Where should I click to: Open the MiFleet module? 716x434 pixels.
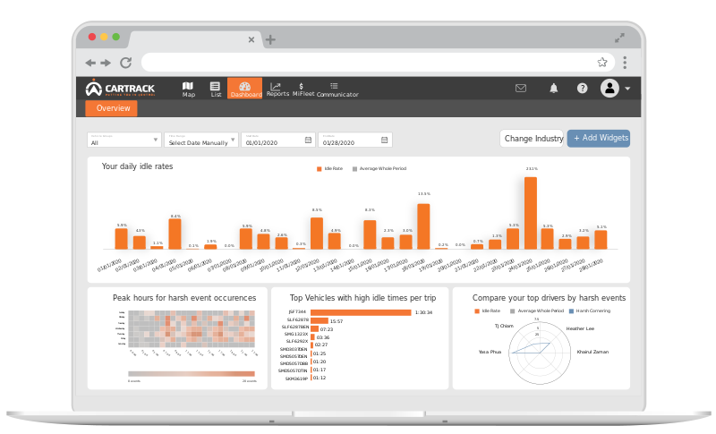coord(303,89)
